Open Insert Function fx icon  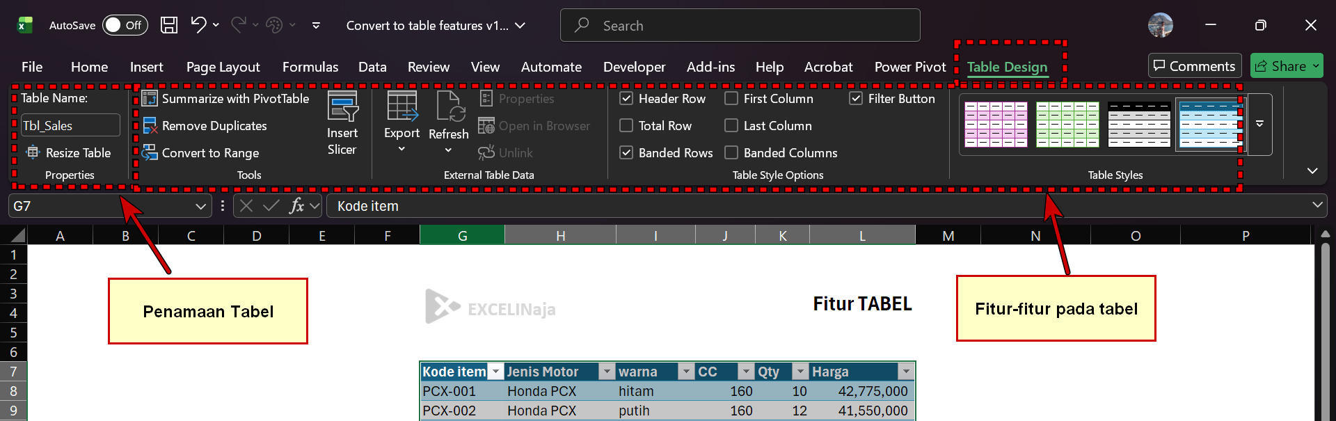[297, 206]
